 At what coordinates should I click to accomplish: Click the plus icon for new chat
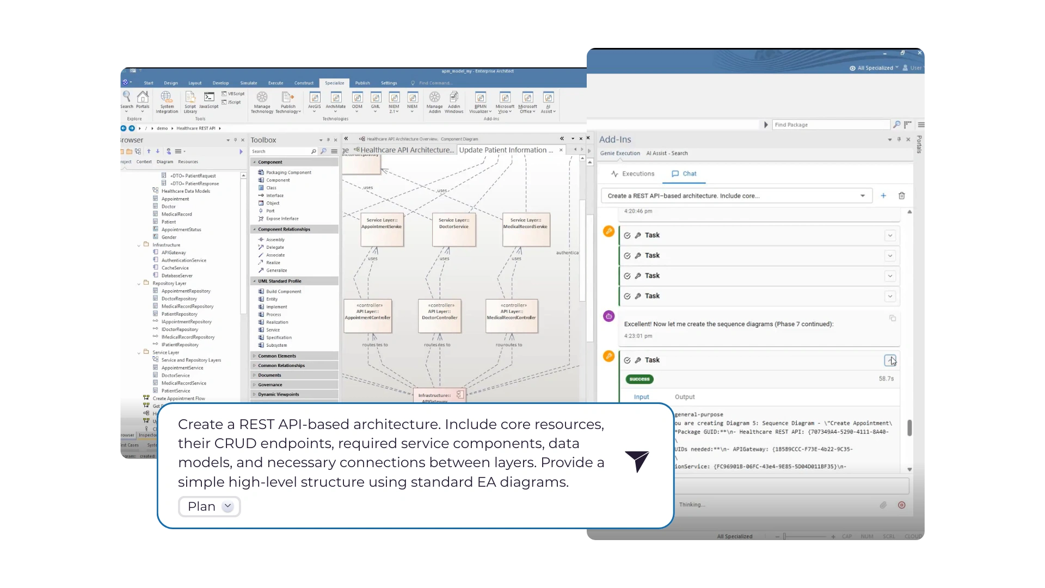883,195
